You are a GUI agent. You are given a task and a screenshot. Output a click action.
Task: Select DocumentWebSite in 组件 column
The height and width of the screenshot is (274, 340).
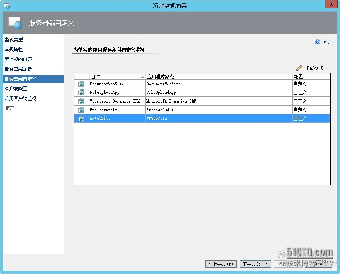[117, 84]
